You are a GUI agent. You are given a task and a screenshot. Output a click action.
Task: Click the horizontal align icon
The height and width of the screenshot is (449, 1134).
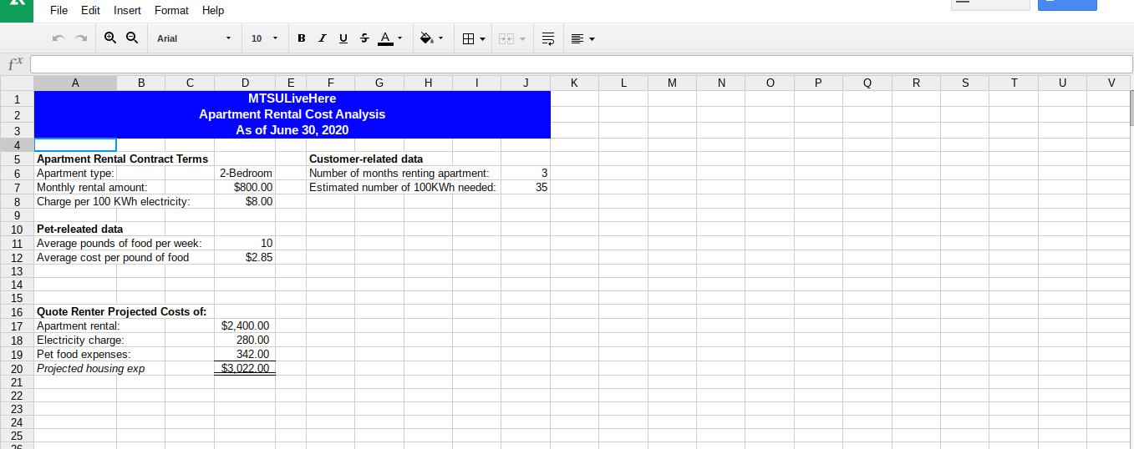coord(577,38)
